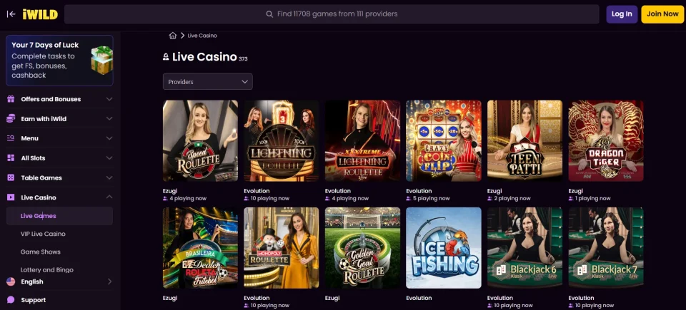Click the dice icon beside Table Games
This screenshot has width=686, height=310.
(11, 177)
